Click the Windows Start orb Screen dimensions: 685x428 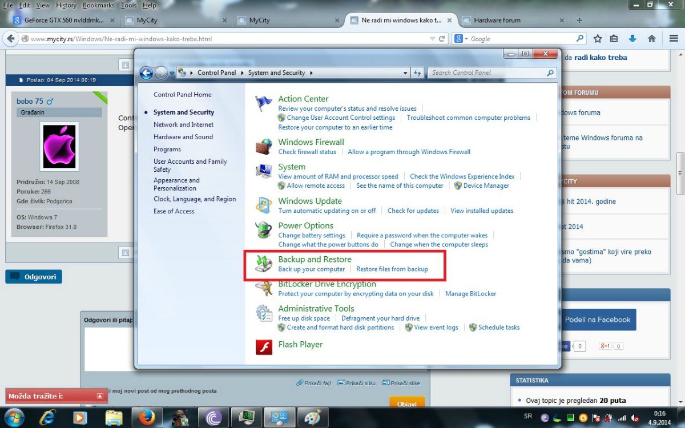14,418
